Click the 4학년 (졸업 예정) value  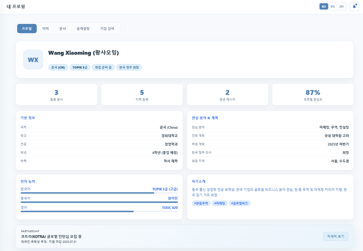[165, 153]
